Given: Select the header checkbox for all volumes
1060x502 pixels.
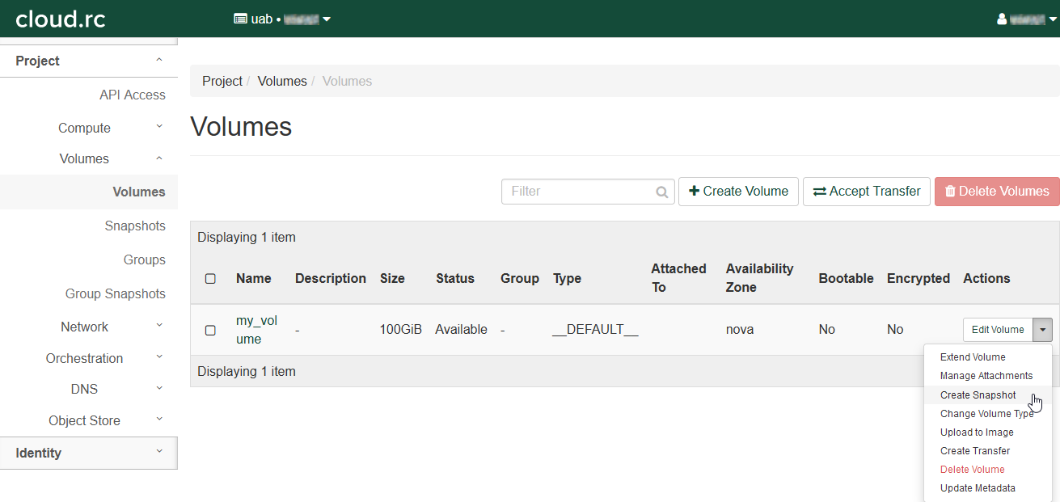Looking at the screenshot, I should (x=210, y=279).
